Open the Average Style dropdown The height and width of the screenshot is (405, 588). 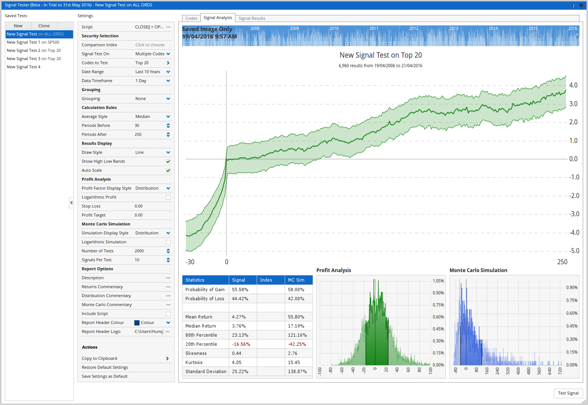pyautogui.click(x=168, y=116)
